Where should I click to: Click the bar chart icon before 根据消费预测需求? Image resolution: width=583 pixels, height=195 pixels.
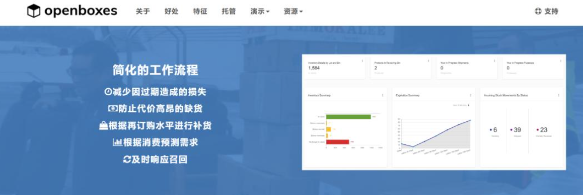pyautogui.click(x=117, y=142)
